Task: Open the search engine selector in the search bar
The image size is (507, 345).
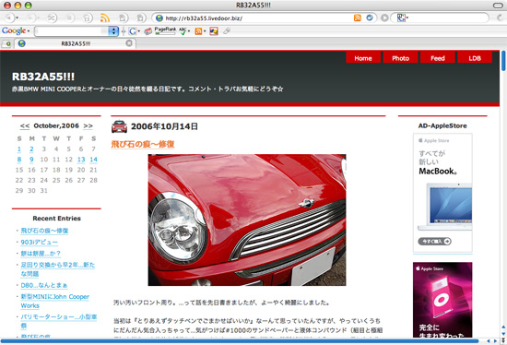Action: point(402,18)
